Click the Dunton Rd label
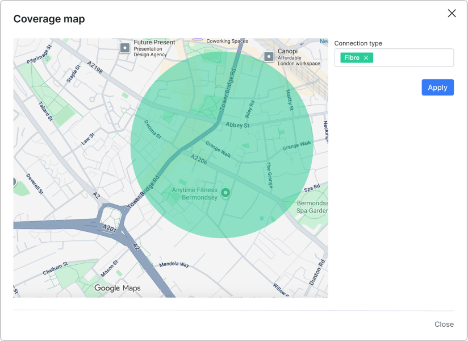Screen dimensions: 468x341 click(x=317, y=272)
